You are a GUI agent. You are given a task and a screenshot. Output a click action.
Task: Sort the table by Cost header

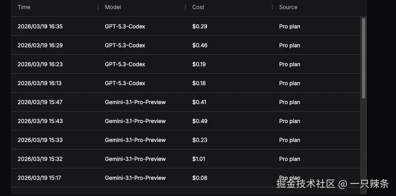click(x=198, y=7)
